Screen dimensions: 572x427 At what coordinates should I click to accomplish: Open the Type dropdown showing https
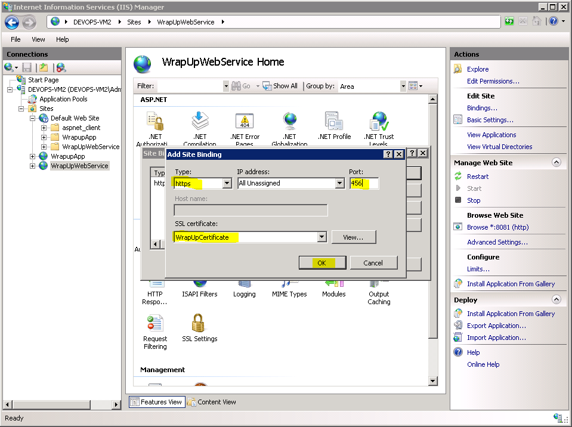point(227,184)
